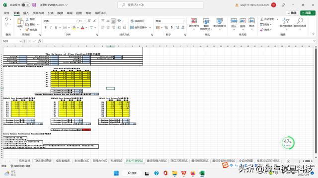This screenshot has height=178, width=318.
Task: Toggle the AutoSave switch
Action: (25, 5)
